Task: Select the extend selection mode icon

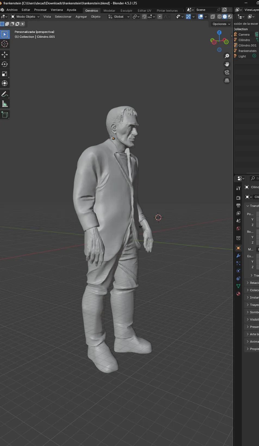Action: pos(7,24)
